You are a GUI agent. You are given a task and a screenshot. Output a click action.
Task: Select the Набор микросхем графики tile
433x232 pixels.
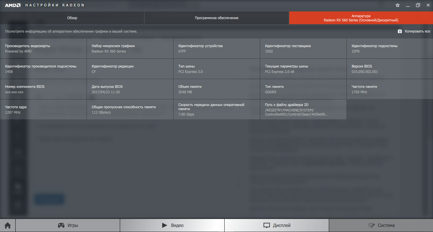pyautogui.click(x=130, y=48)
